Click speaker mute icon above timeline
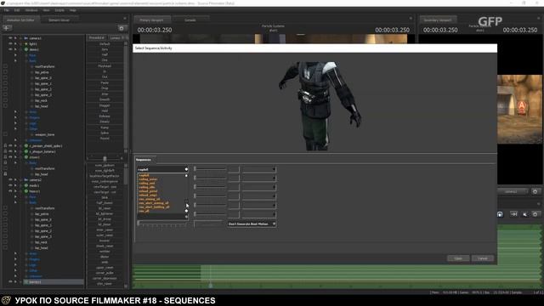Viewport: 544px width, 306px height. [525, 214]
